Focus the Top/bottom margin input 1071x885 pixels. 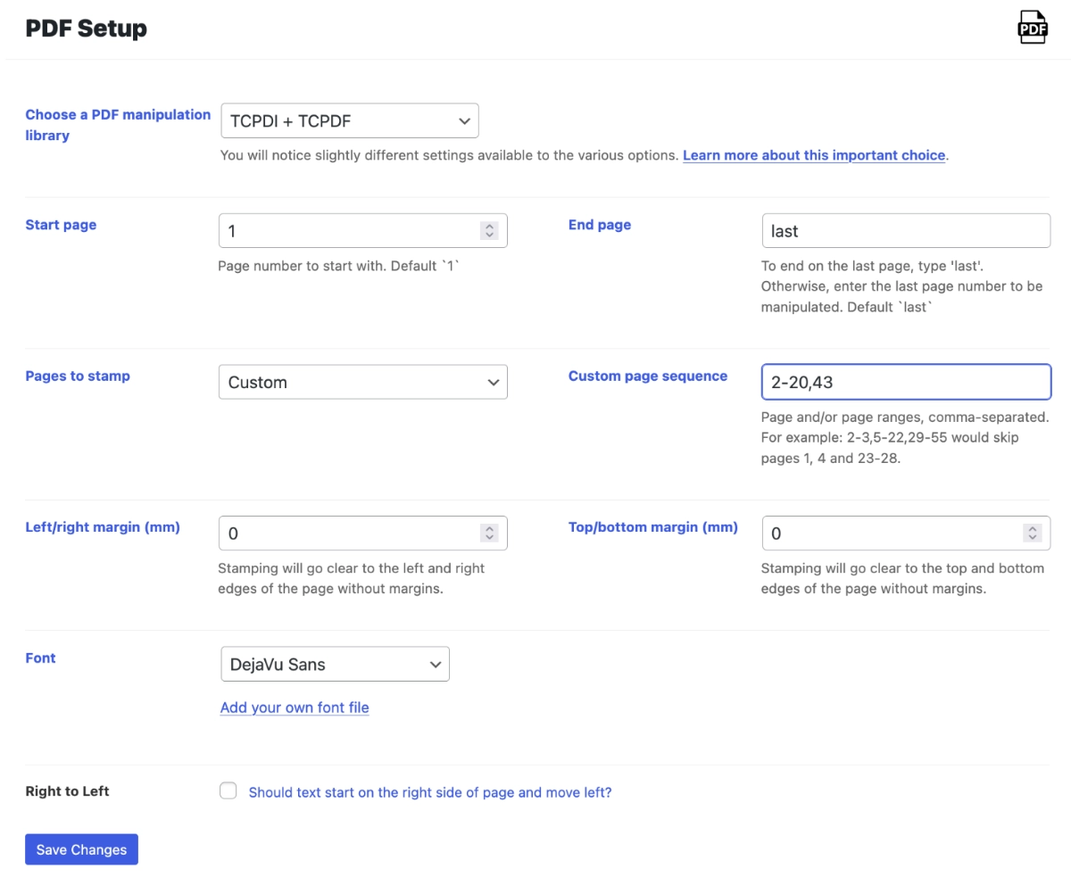click(x=892, y=533)
